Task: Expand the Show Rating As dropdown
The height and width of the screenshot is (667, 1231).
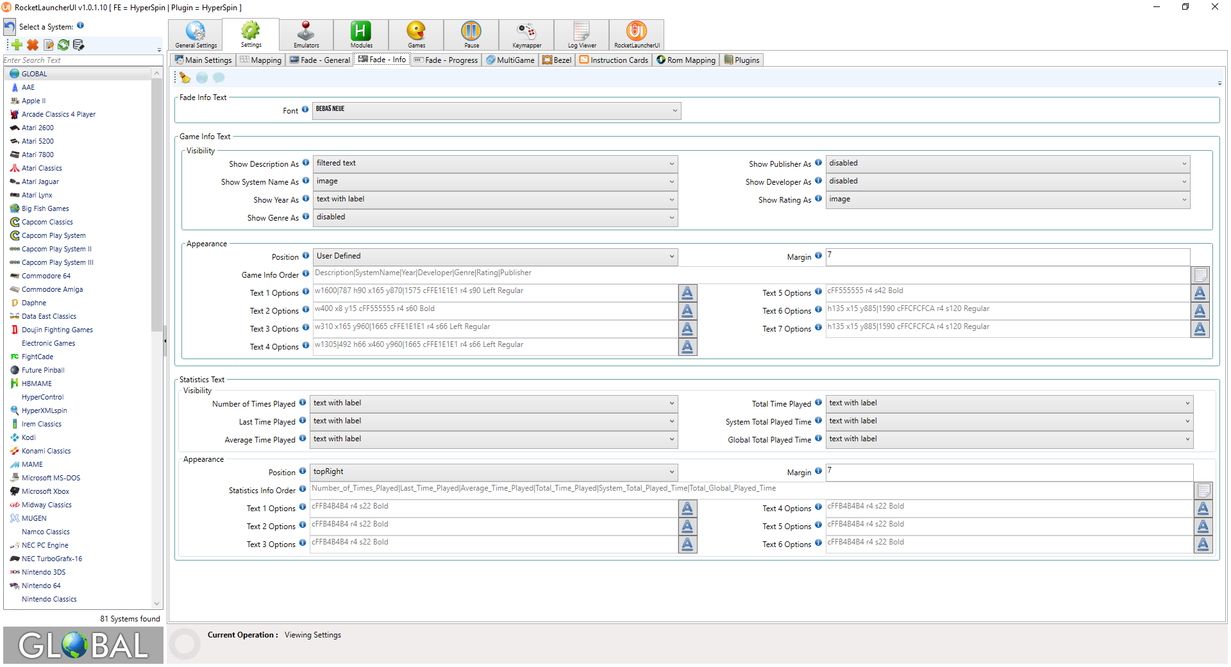Action: 1007,199
